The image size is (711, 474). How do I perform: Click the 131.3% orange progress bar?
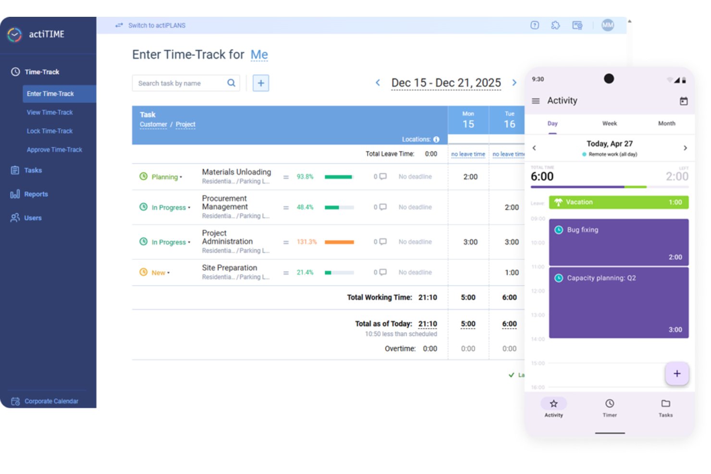[339, 242]
